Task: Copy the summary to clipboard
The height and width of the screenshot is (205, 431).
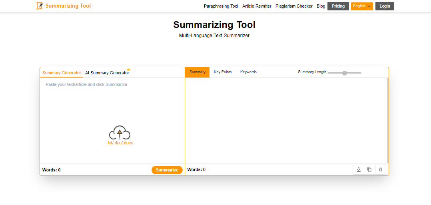Action: tap(369, 169)
